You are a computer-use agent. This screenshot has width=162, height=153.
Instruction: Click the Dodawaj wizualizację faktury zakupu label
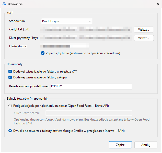[40, 77]
